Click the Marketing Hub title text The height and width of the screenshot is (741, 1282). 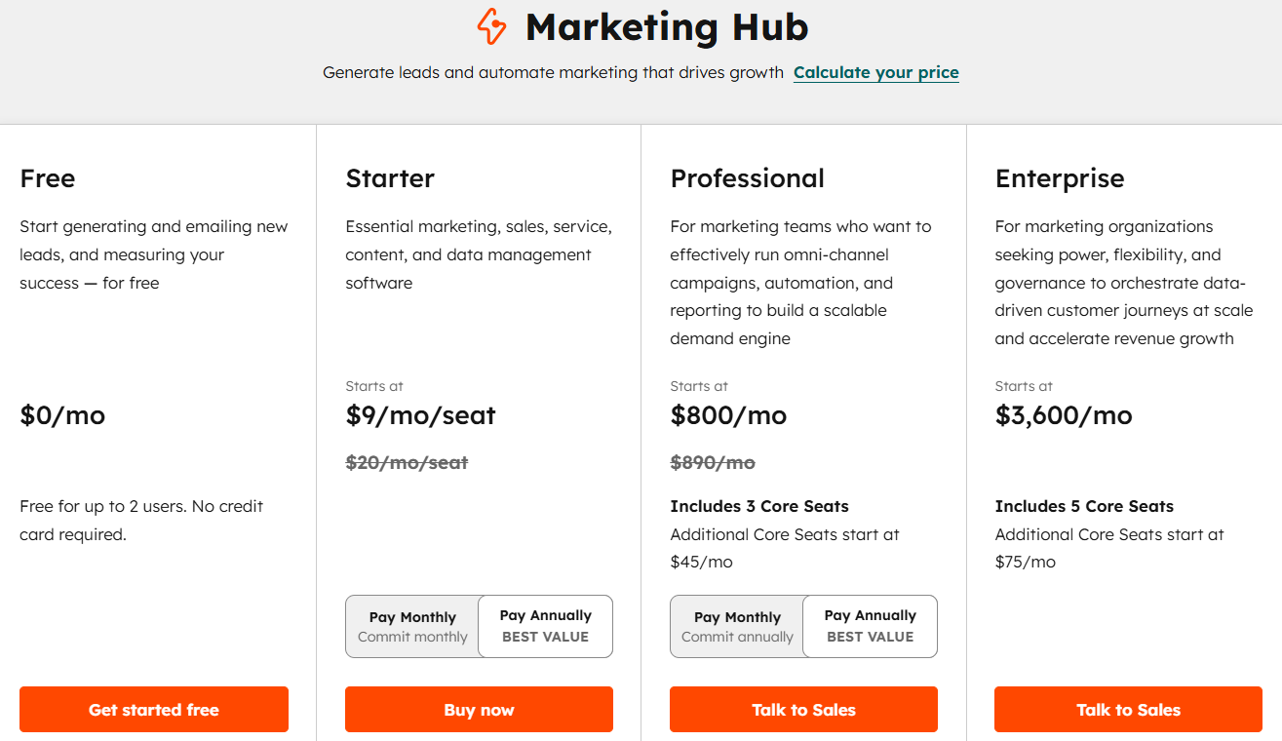(x=666, y=26)
